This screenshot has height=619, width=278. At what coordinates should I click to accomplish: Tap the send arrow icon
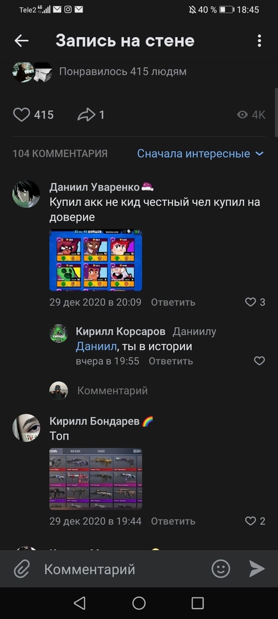(x=257, y=569)
